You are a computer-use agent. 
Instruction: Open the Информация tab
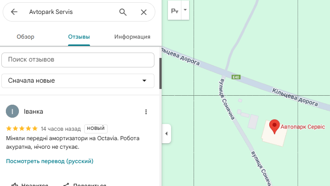132,37
